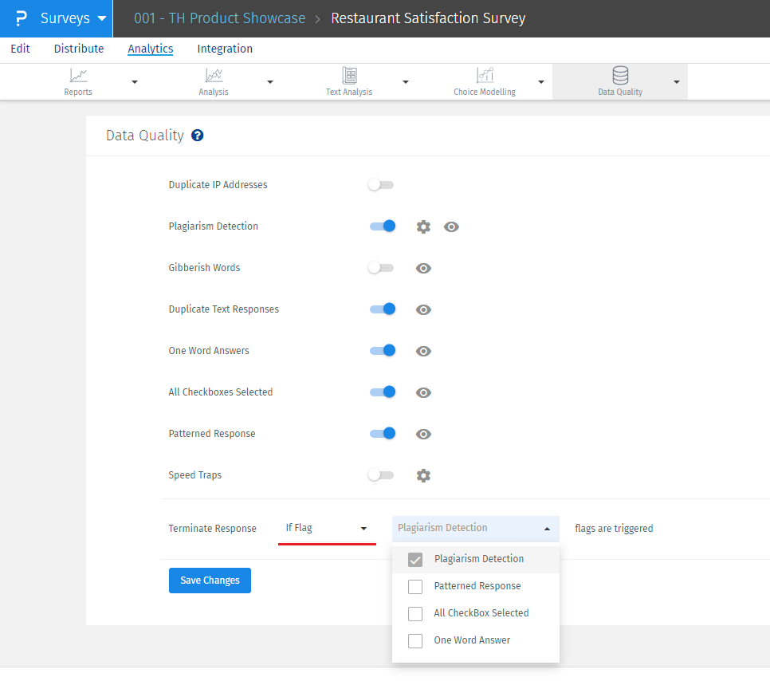This screenshot has height=681, width=770.
Task: Open the Analysis toolbar icon
Action: pyautogui.click(x=214, y=76)
